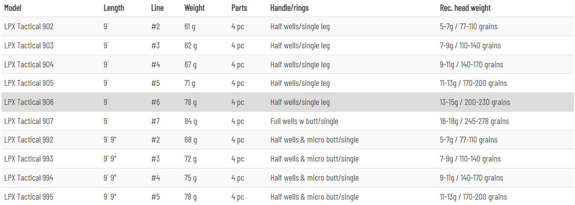
Task: Select the LPX Tactical 907 model
Action: [x=28, y=121]
